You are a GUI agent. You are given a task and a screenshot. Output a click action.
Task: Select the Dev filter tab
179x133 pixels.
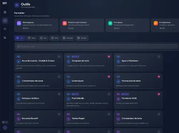[x=43, y=38]
